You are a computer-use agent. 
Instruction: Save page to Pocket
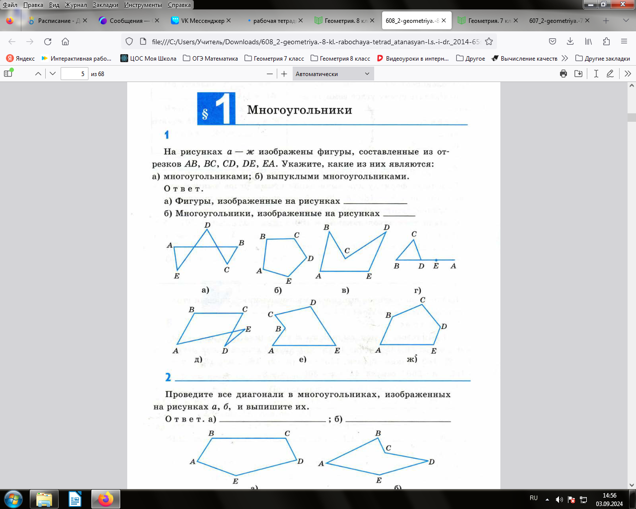[553, 42]
